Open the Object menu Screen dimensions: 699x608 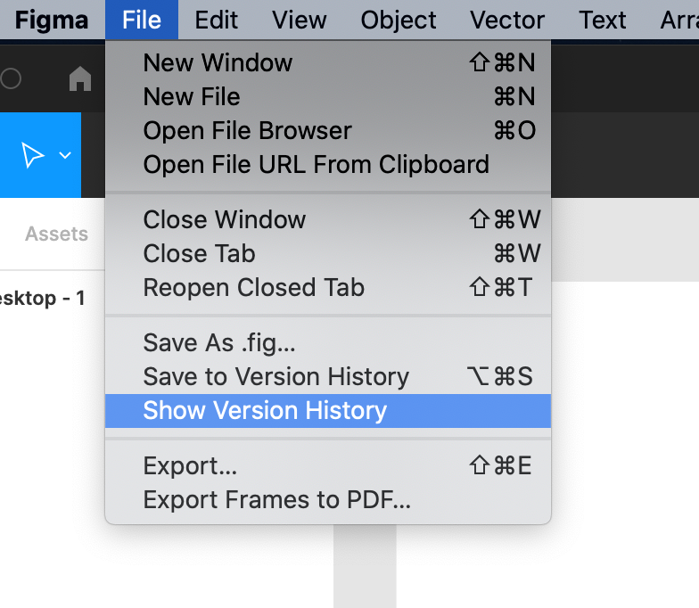click(399, 20)
